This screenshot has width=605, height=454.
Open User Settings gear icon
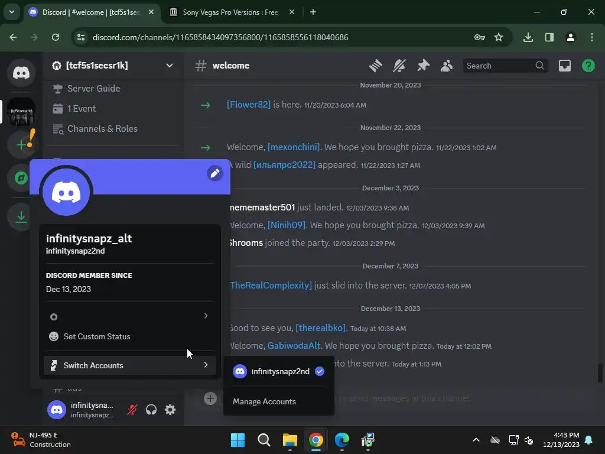pyautogui.click(x=170, y=410)
